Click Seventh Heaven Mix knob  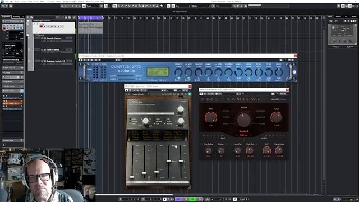click(211, 117)
